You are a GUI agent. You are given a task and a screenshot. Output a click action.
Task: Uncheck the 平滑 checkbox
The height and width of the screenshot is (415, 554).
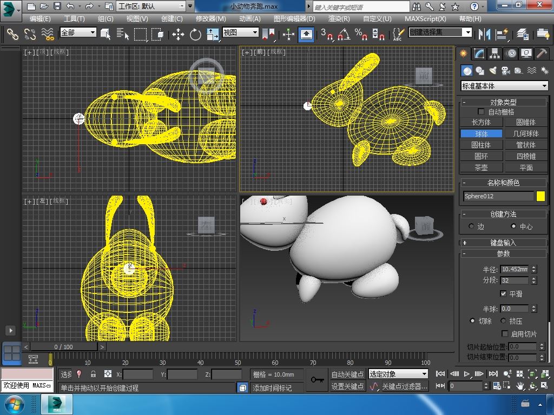[x=504, y=293]
